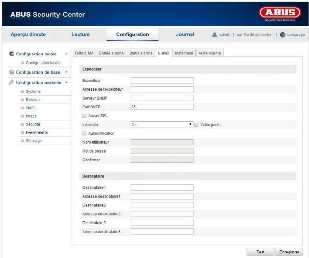Open the Lecture tab

coord(80,34)
